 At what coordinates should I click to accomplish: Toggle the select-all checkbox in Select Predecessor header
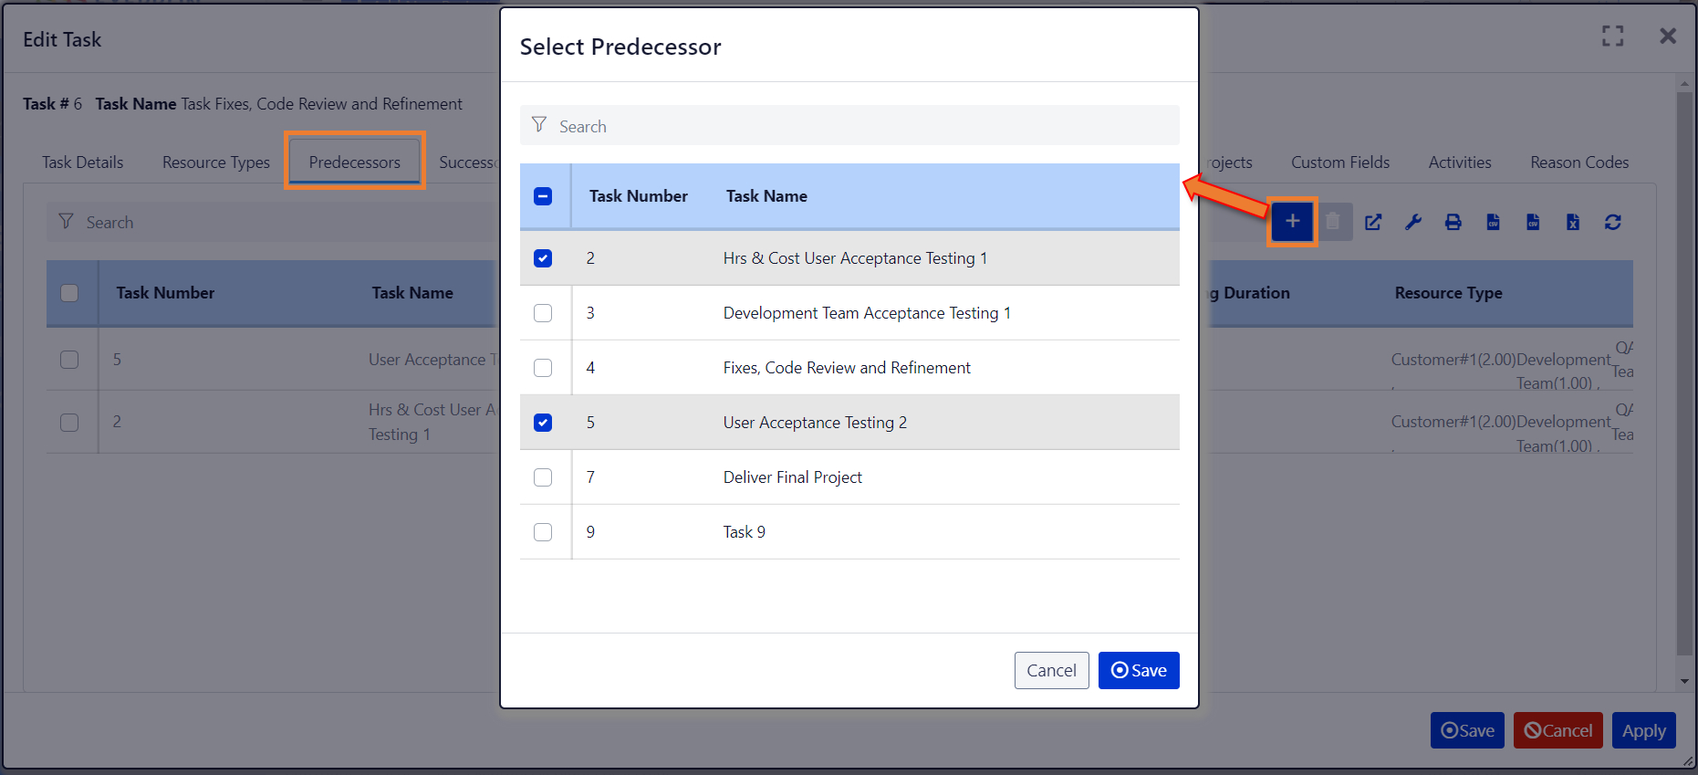pos(543,196)
